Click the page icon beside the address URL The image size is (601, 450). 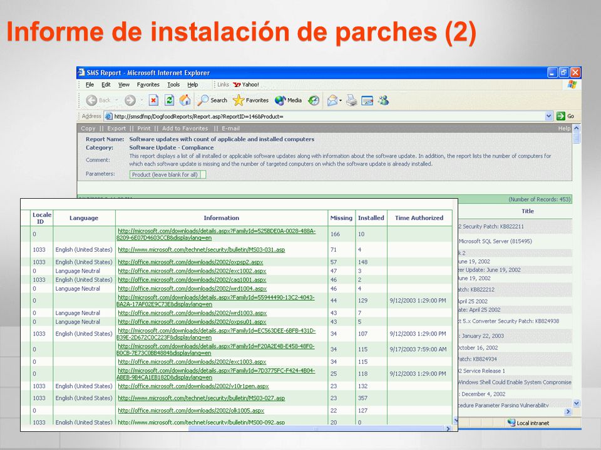pyautogui.click(x=108, y=116)
